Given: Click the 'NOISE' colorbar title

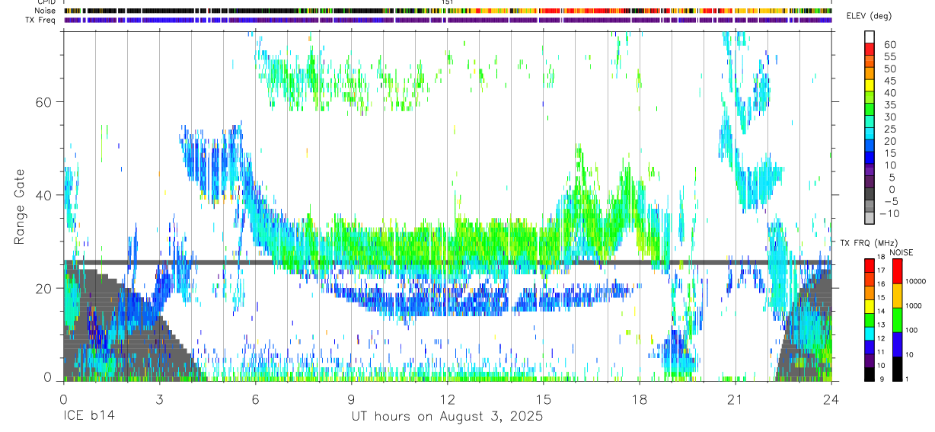Looking at the screenshot, I should coord(900,252).
